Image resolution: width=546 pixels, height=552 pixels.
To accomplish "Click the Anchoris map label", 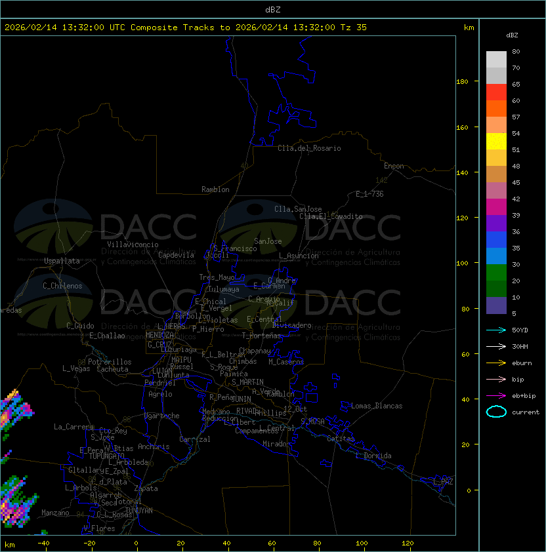I will coord(154,446).
